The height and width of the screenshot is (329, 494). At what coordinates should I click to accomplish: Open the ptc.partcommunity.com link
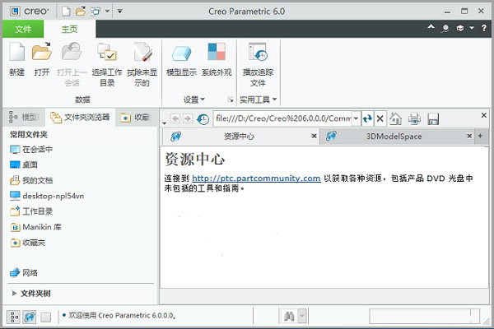point(256,178)
